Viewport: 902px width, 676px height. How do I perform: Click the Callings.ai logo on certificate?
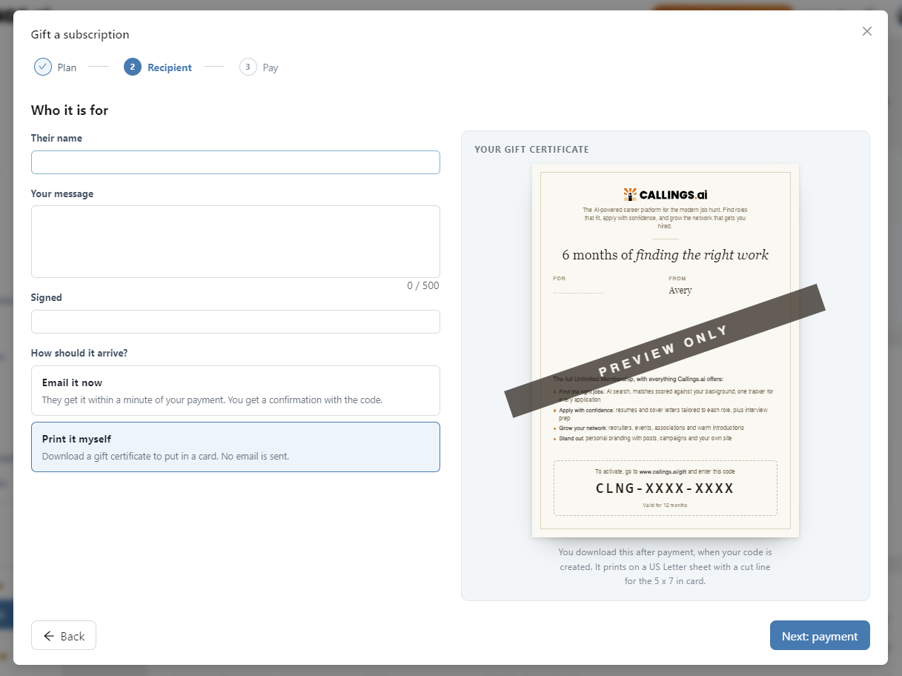click(x=666, y=194)
